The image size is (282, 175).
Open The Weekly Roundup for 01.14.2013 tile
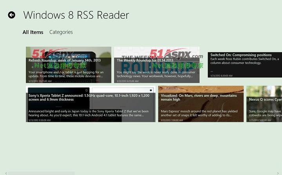click(x=156, y=65)
